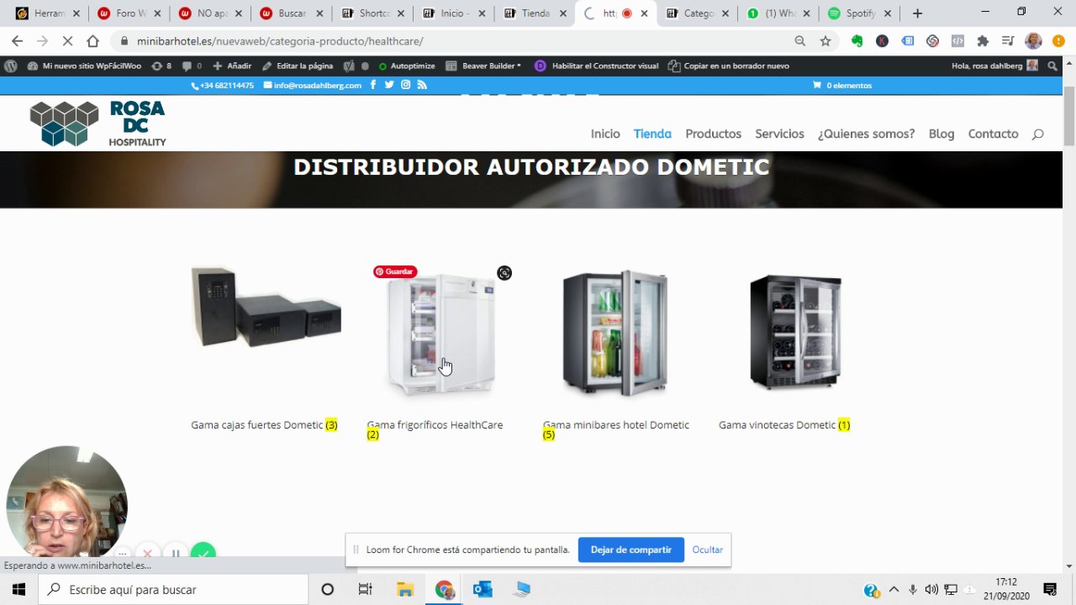Image resolution: width=1076 pixels, height=605 pixels.
Task: Open Mi nuevo sitio WpFácilWoo menu
Action: pos(84,66)
